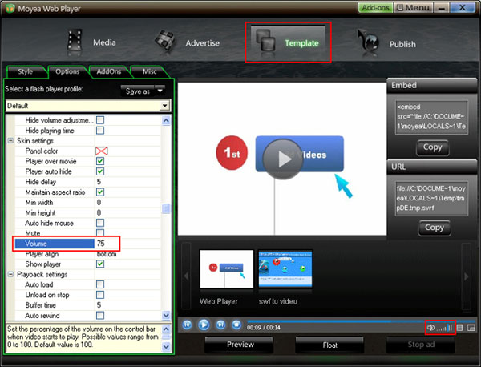Open the Template section
The width and height of the screenshot is (481, 367).
[288, 42]
